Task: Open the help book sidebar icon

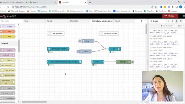Action: [x=172, y=21]
